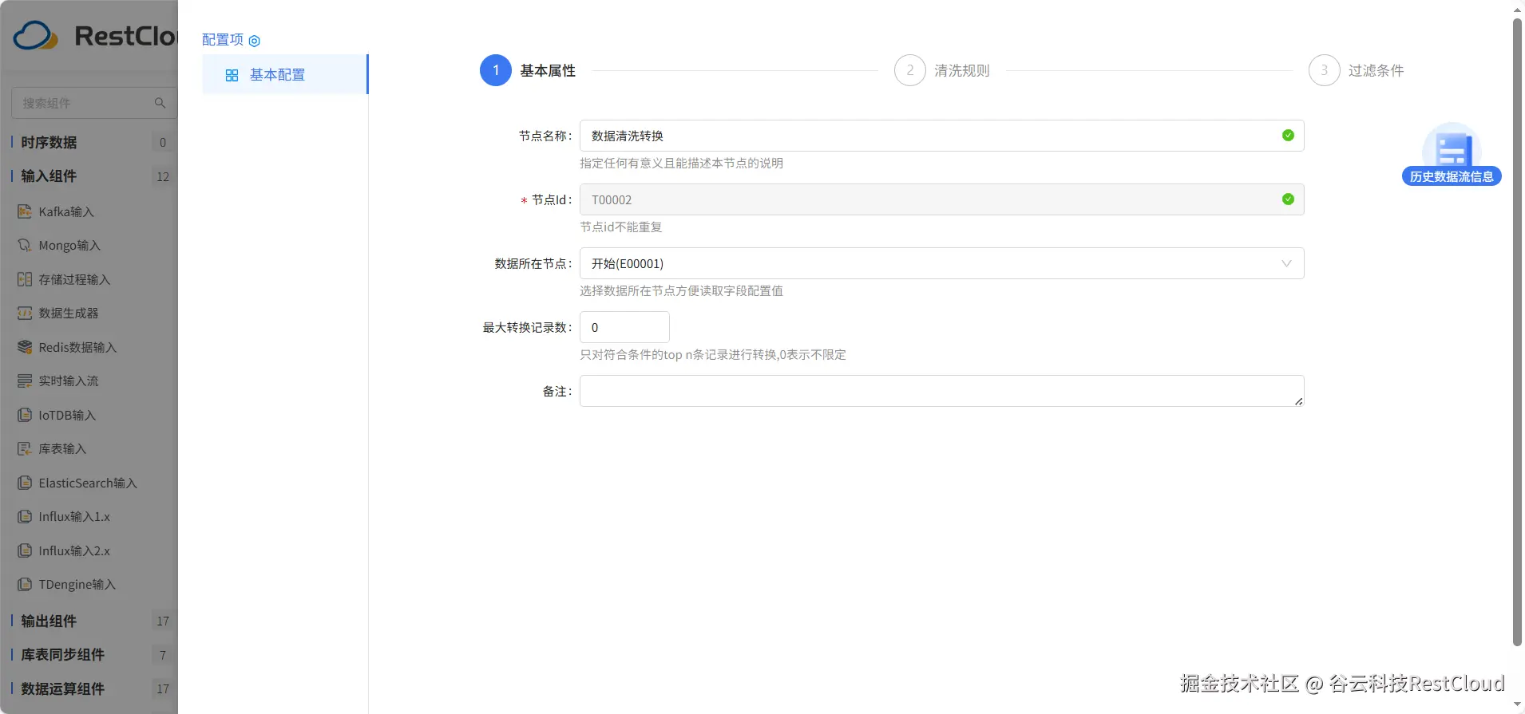Screen dimensions: 1525x714
Task: Click the Mongo输入 component icon
Action: click(25, 245)
